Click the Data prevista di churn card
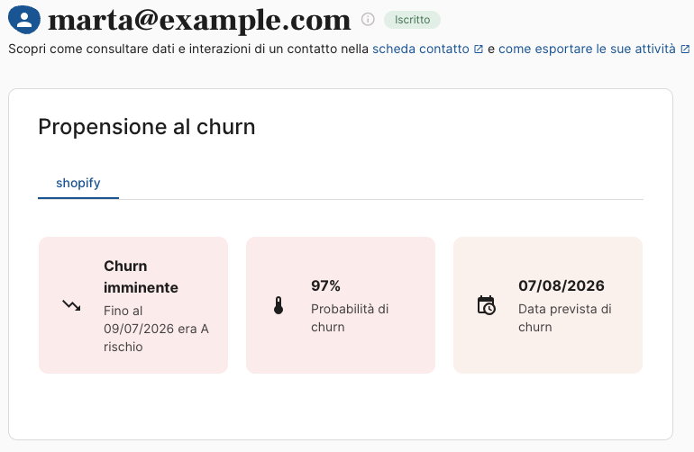 [547, 305]
